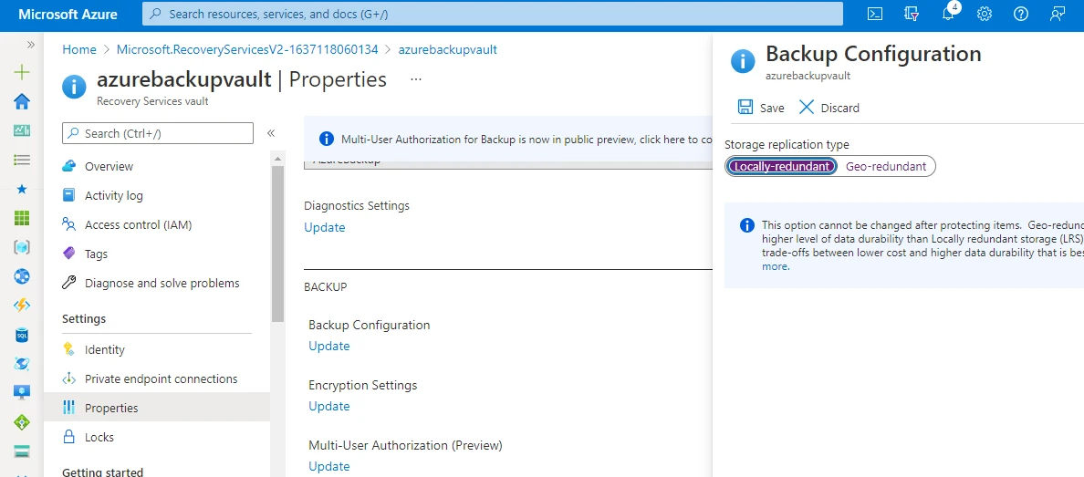The height and width of the screenshot is (477, 1084).
Task: Open portal settings gear icon
Action: click(x=985, y=14)
